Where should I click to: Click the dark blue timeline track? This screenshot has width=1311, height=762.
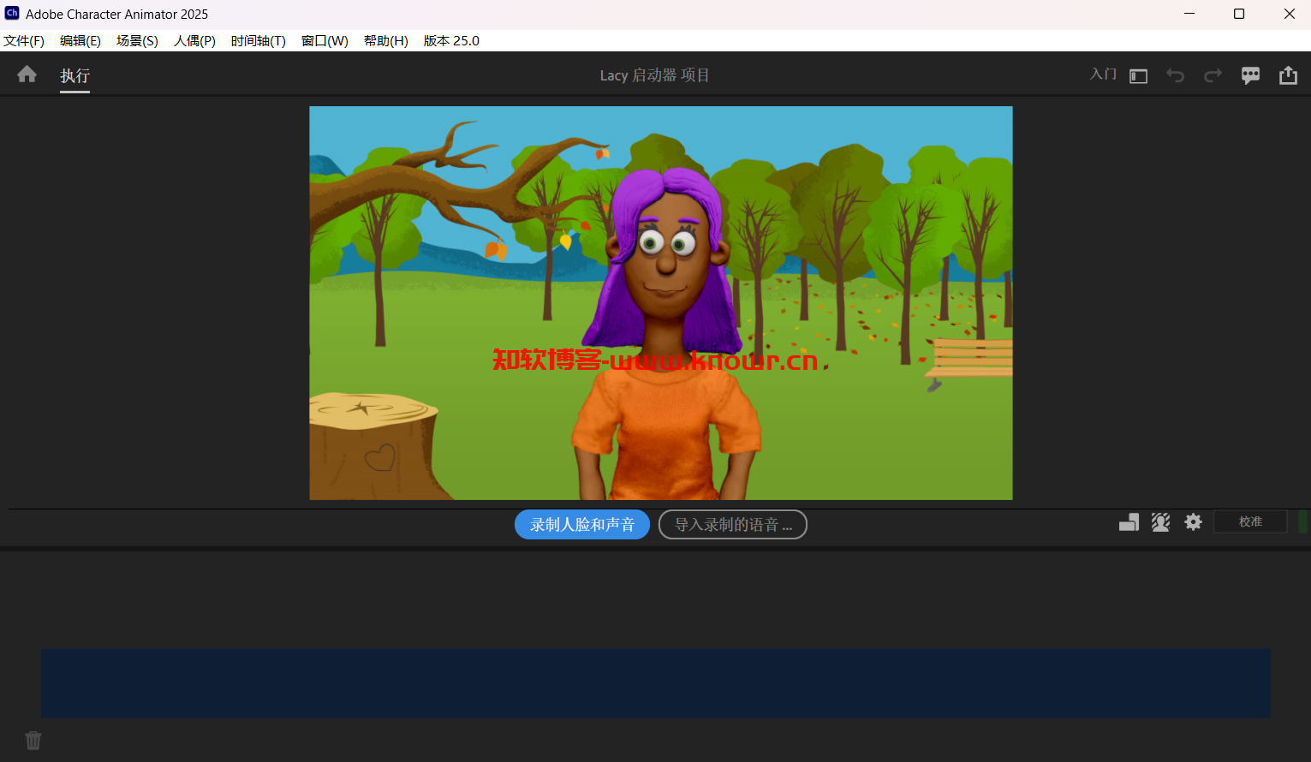(656, 683)
